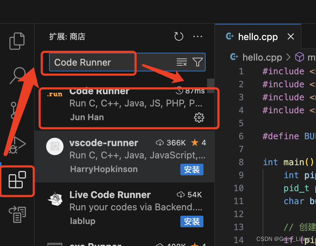
Task: Clear extensions search results
Action: [x=181, y=62]
